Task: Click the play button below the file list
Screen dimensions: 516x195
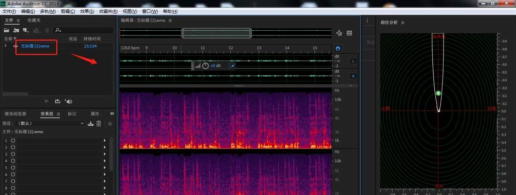Action: click(47, 101)
